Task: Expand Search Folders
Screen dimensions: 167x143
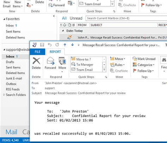Action: (4, 95)
